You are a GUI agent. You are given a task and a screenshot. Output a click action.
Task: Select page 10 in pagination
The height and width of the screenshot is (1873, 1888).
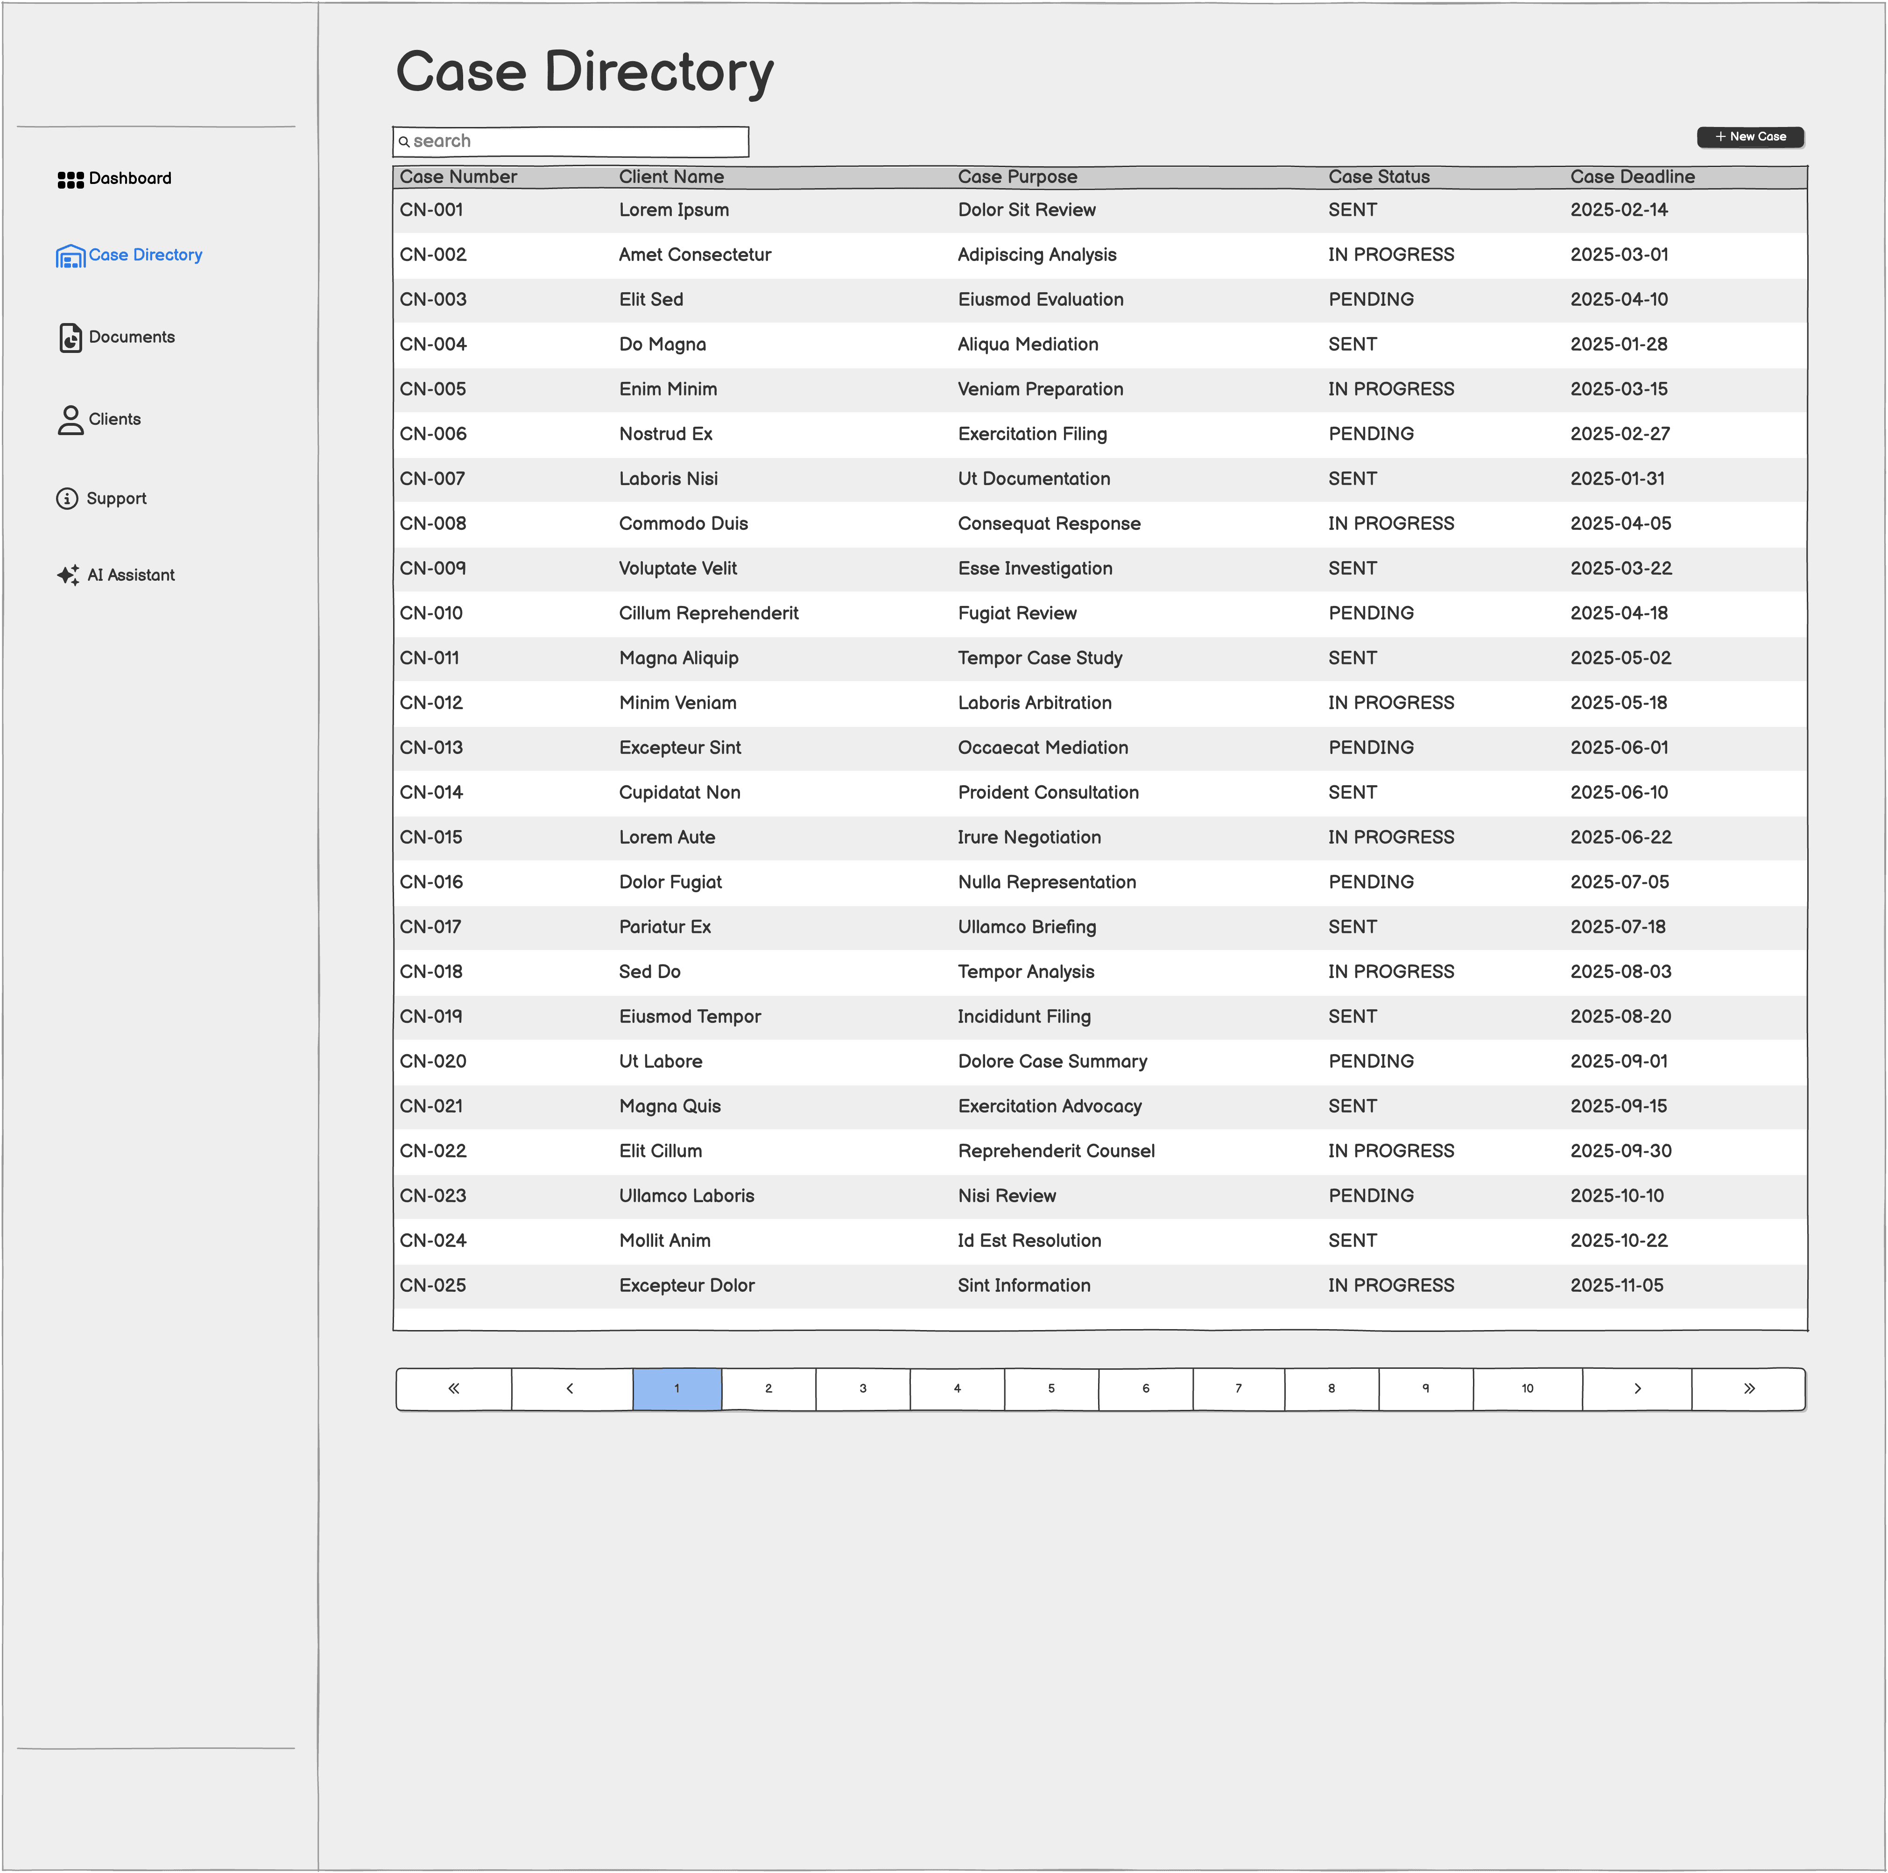click(1527, 1388)
